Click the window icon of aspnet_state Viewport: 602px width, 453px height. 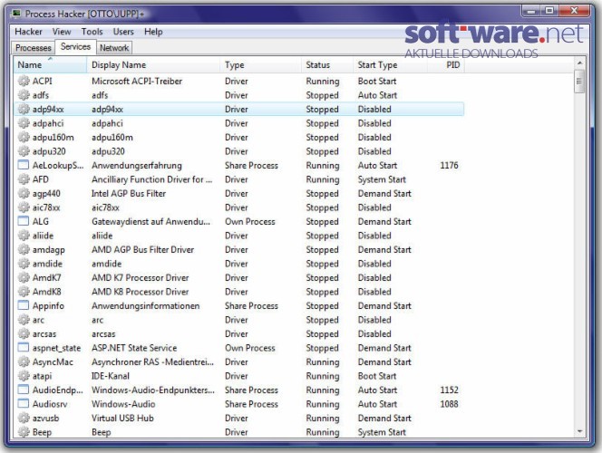[24, 348]
